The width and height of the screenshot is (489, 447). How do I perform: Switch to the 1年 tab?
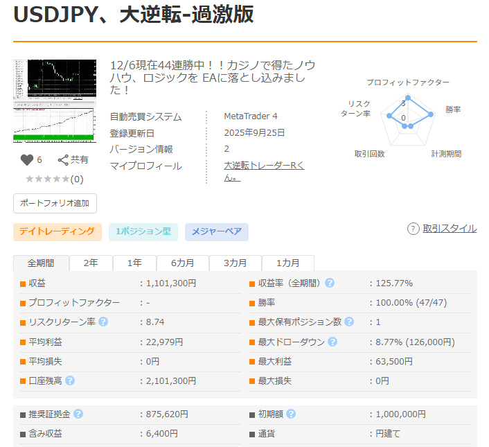134,263
